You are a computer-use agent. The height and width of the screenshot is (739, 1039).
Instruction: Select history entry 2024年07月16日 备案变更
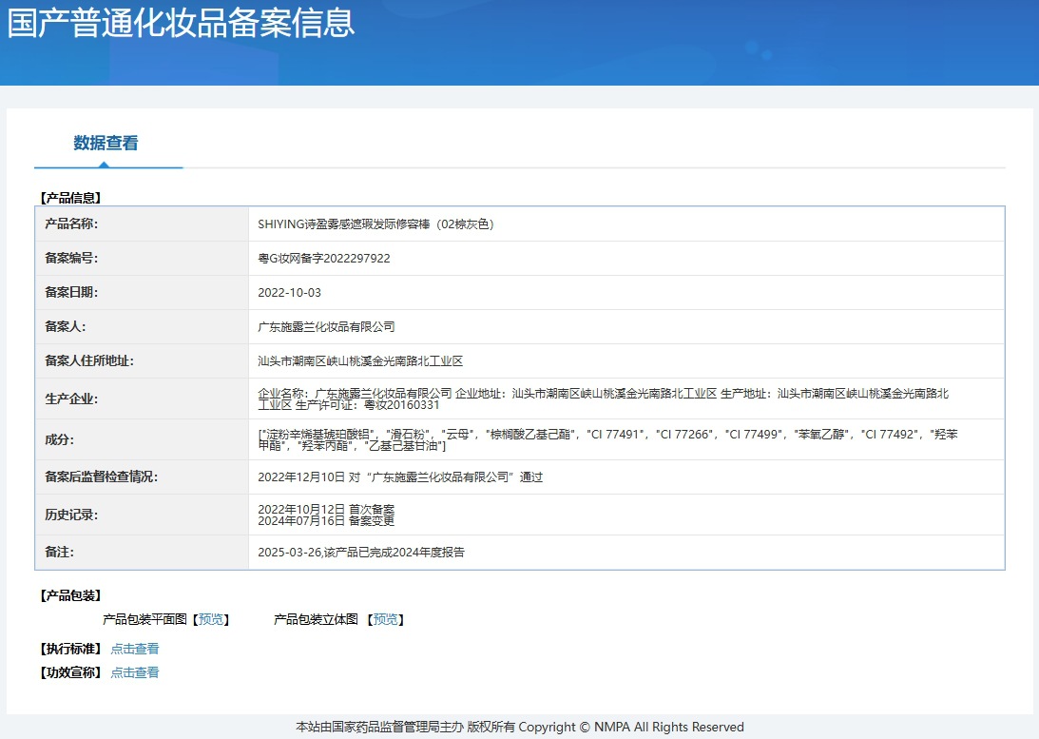(x=326, y=521)
